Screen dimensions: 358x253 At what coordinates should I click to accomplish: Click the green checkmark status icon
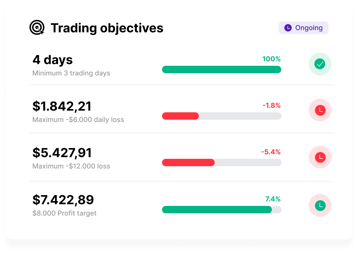[x=320, y=64]
